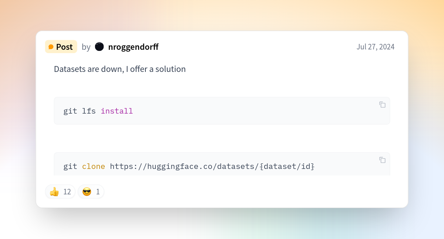The height and width of the screenshot is (239, 444).
Task: Click the sunglasses face emoji
Action: 87,192
